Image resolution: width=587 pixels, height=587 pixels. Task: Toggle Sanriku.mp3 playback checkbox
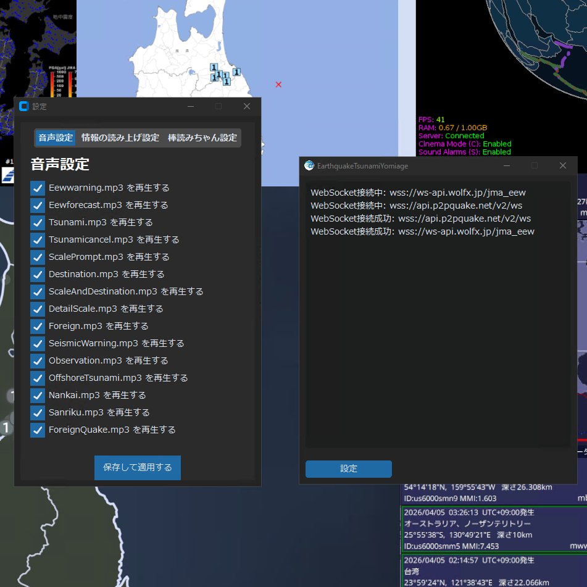pos(38,412)
